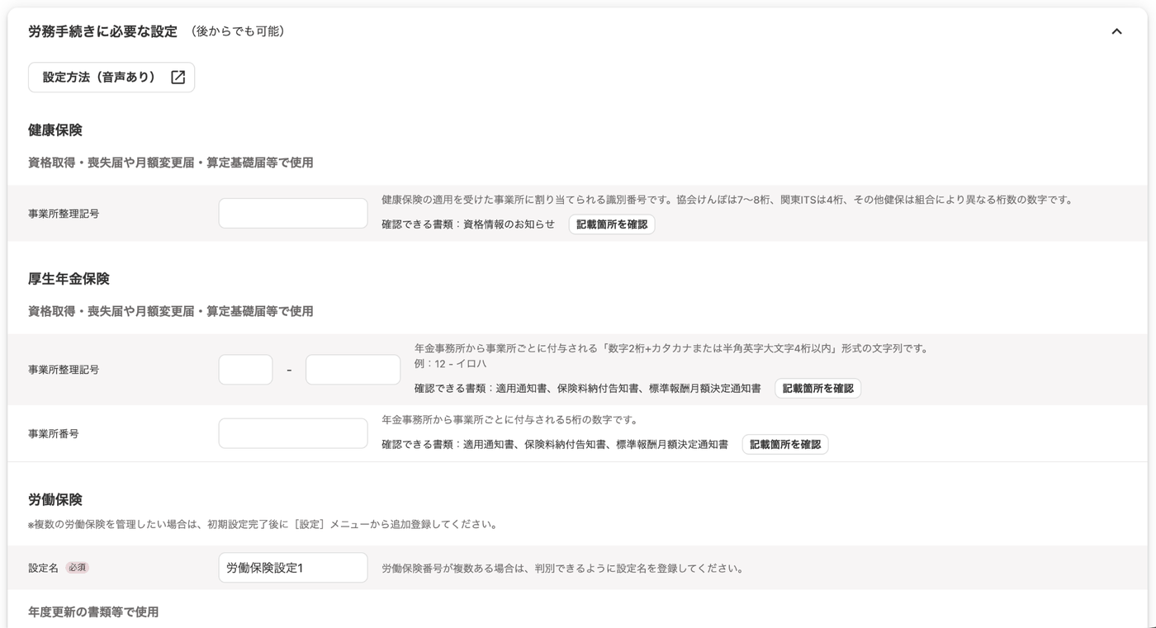Focus the 事業所番号 input field
Screen dimensions: 1156x628
point(293,433)
